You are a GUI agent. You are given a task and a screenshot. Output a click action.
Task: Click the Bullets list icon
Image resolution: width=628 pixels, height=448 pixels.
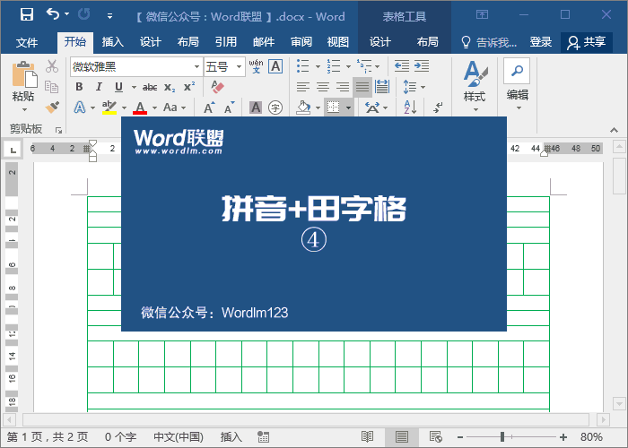(303, 66)
